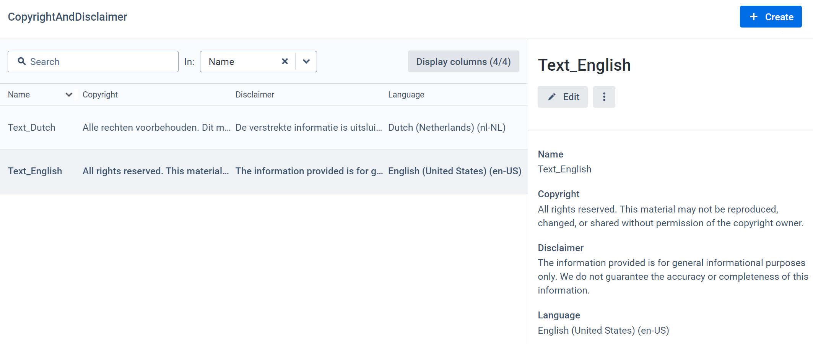Image resolution: width=813 pixels, height=344 pixels.
Task: Select the Edit pencil icon
Action: (x=551, y=97)
